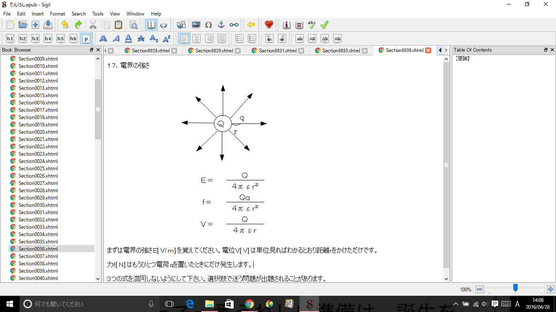Add existing files with the plus icon
Viewport: 556px width, 312px height.
click(x=35, y=25)
